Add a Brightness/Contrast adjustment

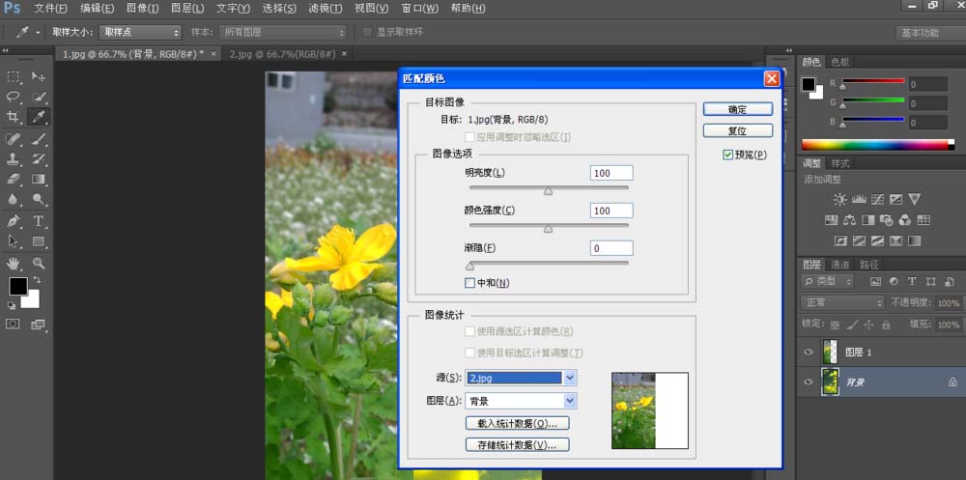coord(839,199)
